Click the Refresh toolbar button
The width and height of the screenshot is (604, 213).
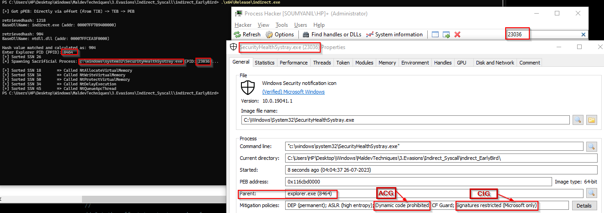pyautogui.click(x=247, y=35)
